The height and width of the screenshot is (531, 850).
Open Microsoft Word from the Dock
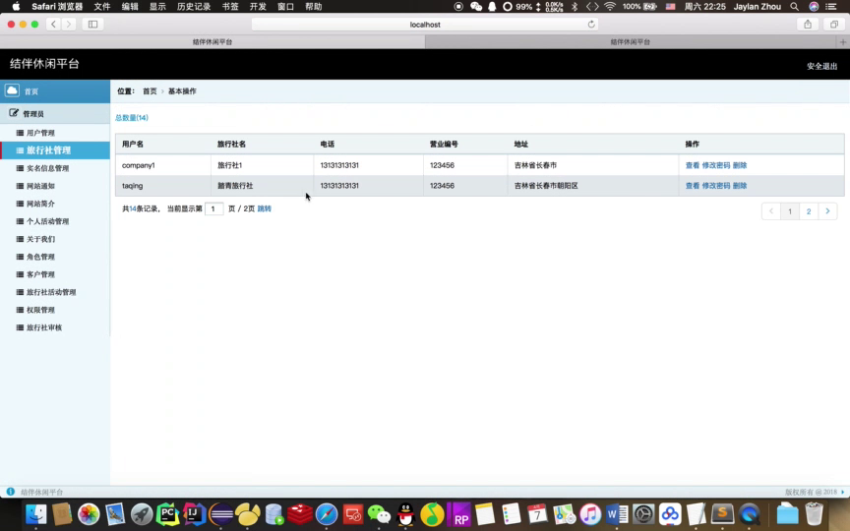617,514
